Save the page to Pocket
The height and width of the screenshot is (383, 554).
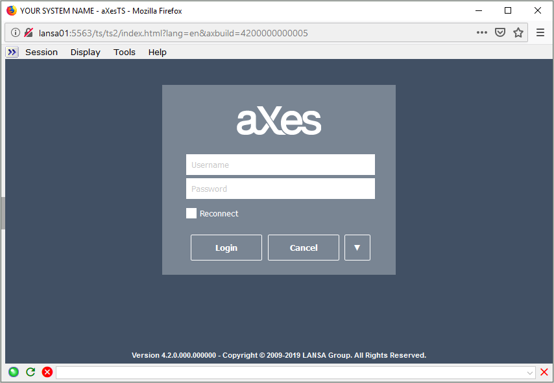tap(500, 32)
